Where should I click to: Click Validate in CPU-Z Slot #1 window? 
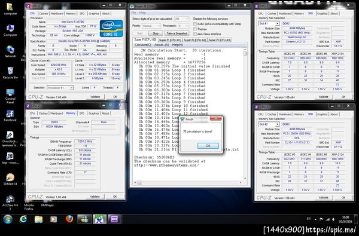pyautogui.click(x=323, y=97)
